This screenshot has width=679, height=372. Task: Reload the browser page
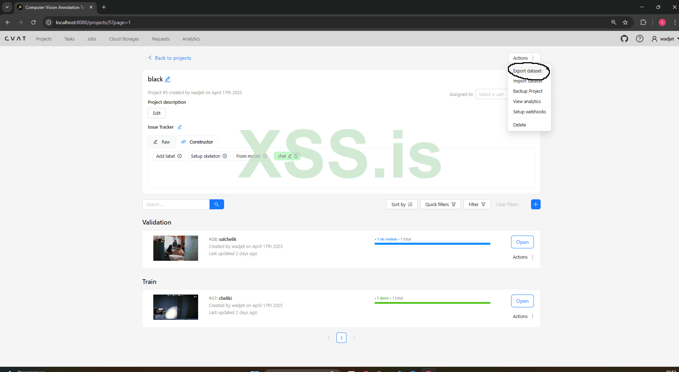point(33,22)
